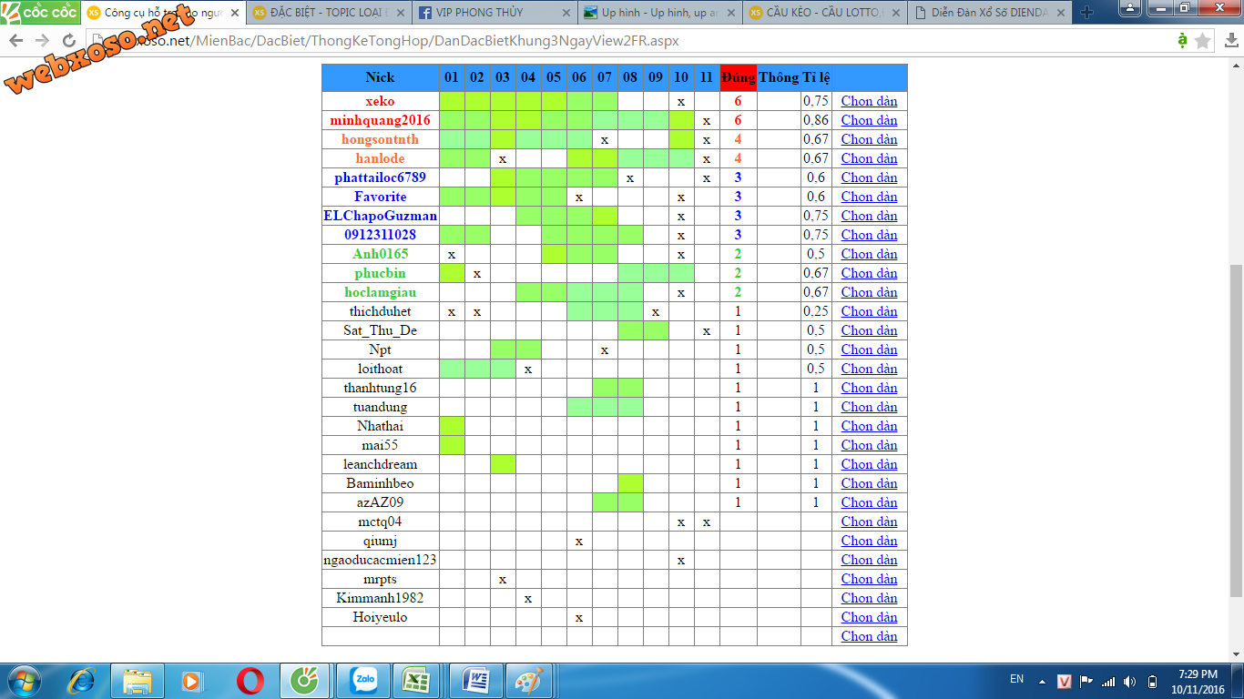
Task: Click 'Chon dàn' link for mctq04
Action: tap(869, 522)
